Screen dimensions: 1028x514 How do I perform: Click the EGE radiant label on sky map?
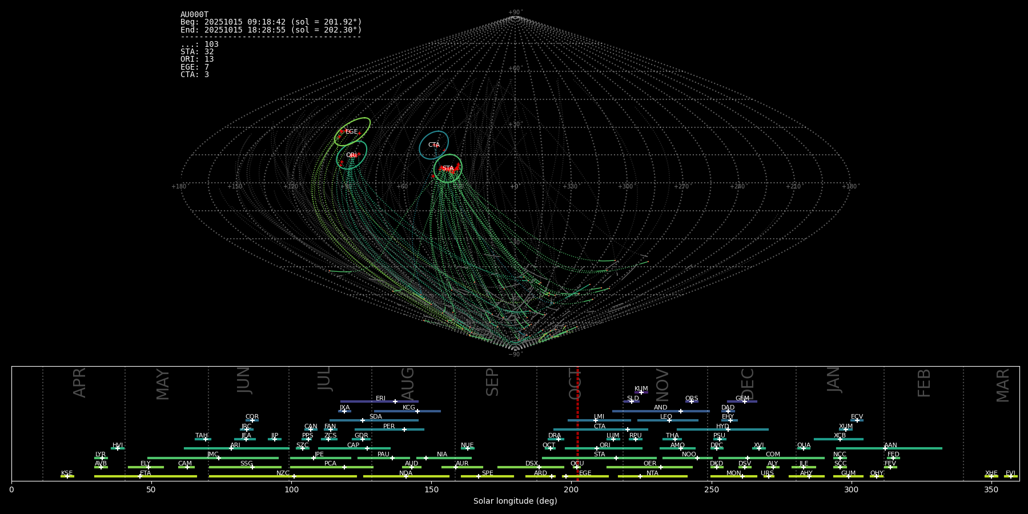click(x=351, y=132)
